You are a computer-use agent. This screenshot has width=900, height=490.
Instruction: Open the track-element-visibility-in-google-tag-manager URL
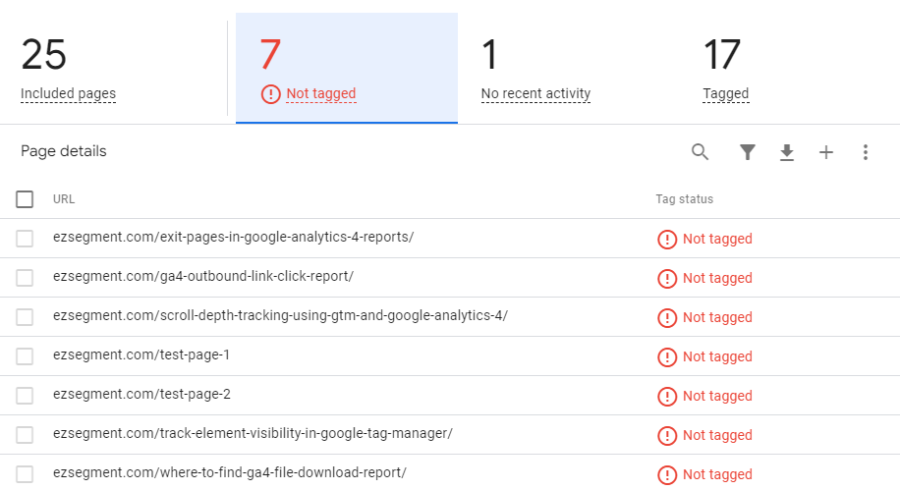[253, 433]
